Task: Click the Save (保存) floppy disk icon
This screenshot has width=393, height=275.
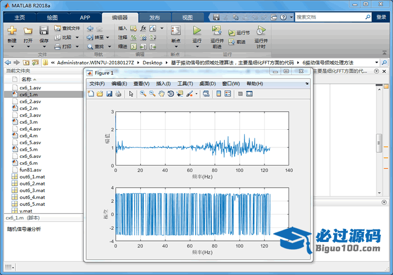Action: [x=44, y=30]
